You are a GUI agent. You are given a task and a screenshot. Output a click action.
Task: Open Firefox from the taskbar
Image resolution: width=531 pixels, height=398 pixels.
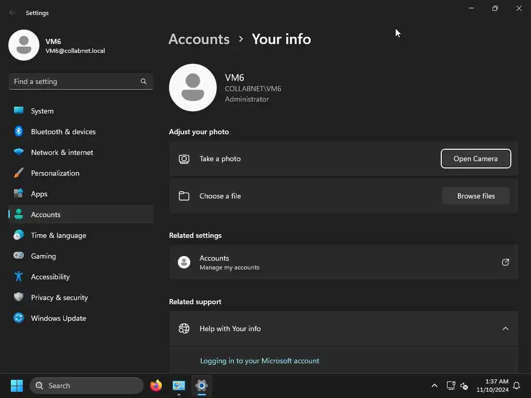156,386
